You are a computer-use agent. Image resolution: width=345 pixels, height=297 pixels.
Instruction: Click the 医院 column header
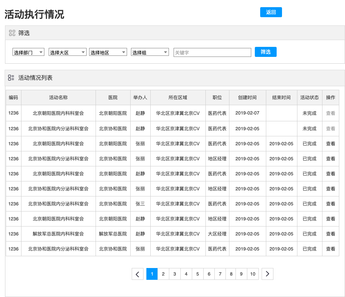113,97
